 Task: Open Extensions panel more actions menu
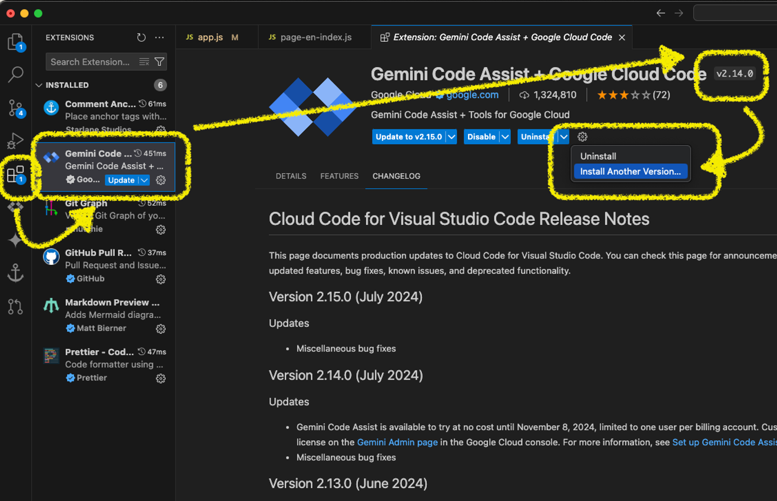[160, 37]
